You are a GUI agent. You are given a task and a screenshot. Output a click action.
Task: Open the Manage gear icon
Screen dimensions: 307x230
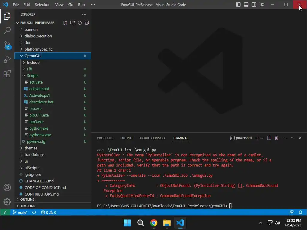pos(7,202)
